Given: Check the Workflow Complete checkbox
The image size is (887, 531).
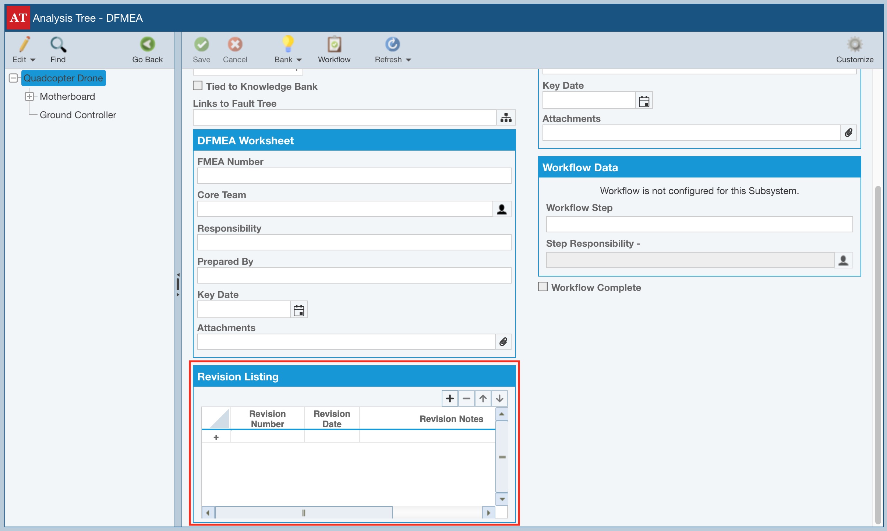Looking at the screenshot, I should click(543, 287).
